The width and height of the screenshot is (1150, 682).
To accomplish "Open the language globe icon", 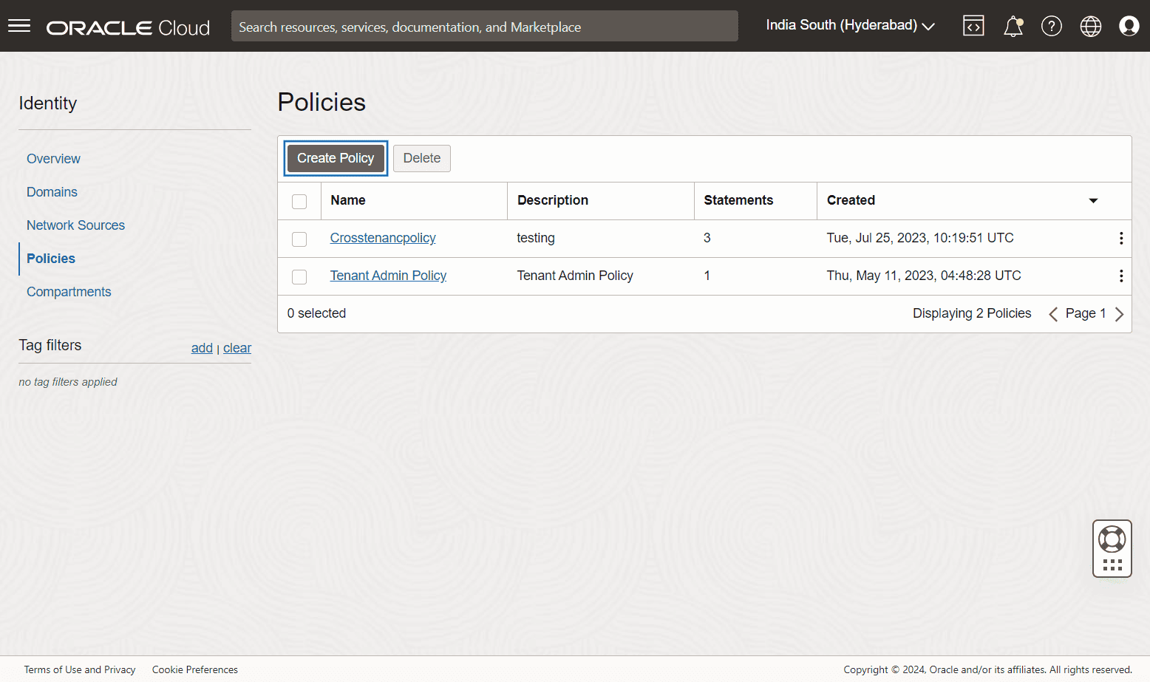I will [1090, 27].
